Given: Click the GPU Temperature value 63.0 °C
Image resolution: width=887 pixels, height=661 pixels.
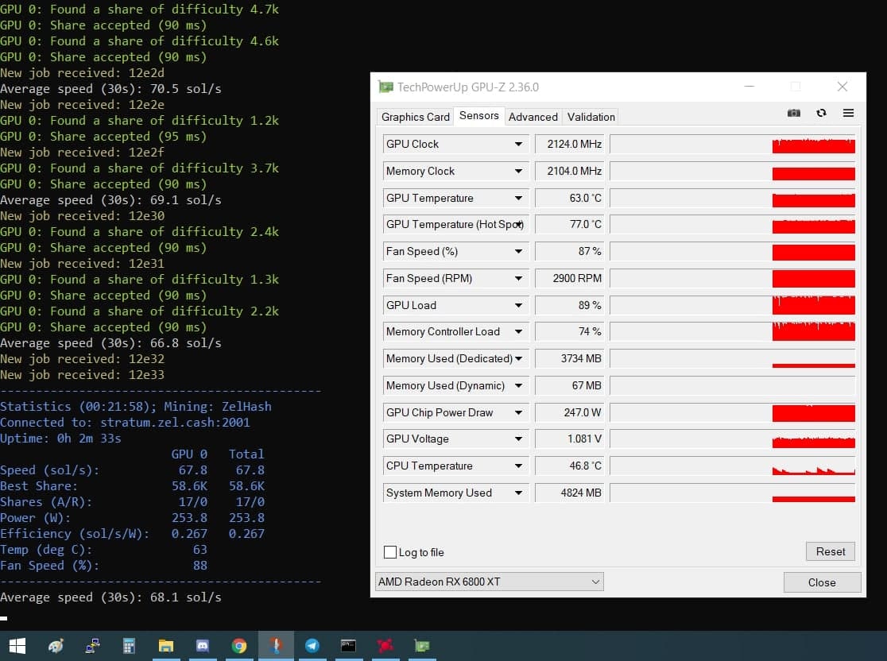Looking at the screenshot, I should coord(570,198).
